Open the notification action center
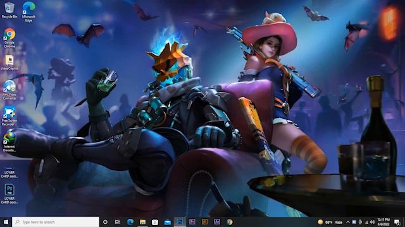Screen dimensions: 405x227 click(x=397, y=222)
